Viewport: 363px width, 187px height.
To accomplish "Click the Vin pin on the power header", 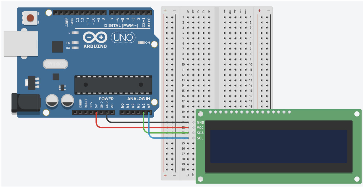I will click(112, 113).
